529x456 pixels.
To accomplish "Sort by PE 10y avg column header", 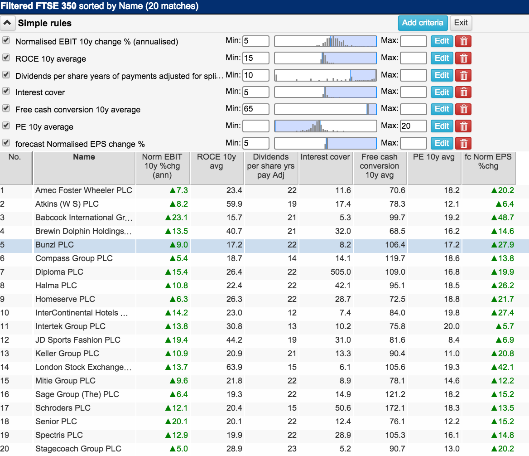I will click(x=434, y=168).
